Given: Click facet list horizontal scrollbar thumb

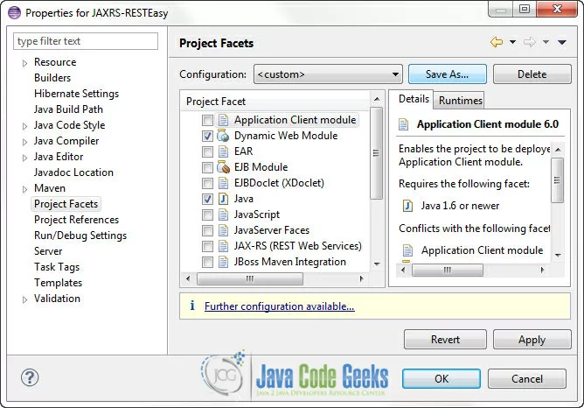Looking at the screenshot, I should click(x=249, y=278).
